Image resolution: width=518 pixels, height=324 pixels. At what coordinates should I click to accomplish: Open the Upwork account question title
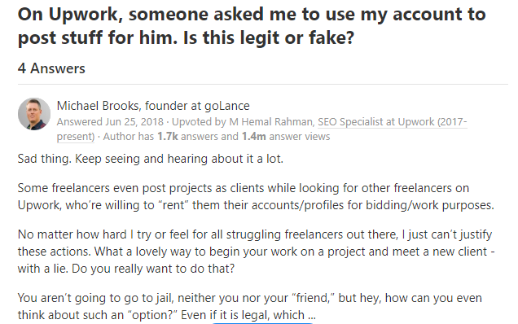(252, 26)
